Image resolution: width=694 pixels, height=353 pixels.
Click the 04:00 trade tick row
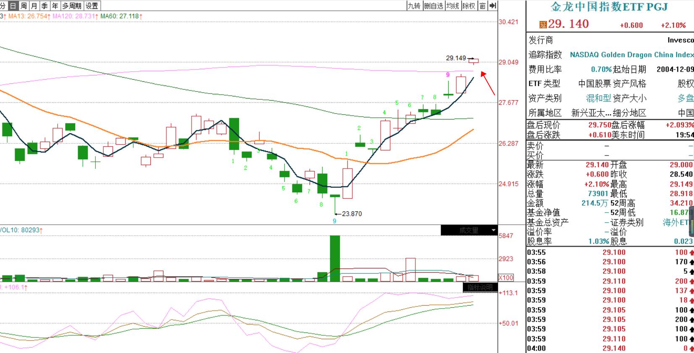pos(610,348)
